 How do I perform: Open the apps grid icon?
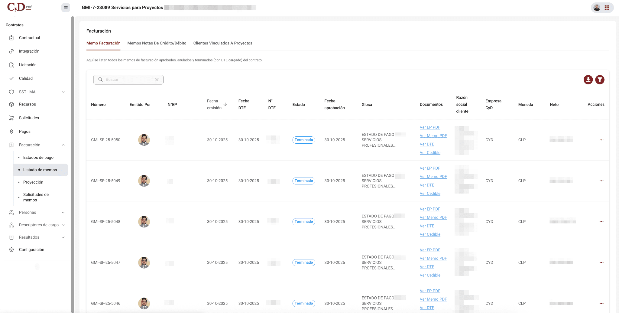607,8
